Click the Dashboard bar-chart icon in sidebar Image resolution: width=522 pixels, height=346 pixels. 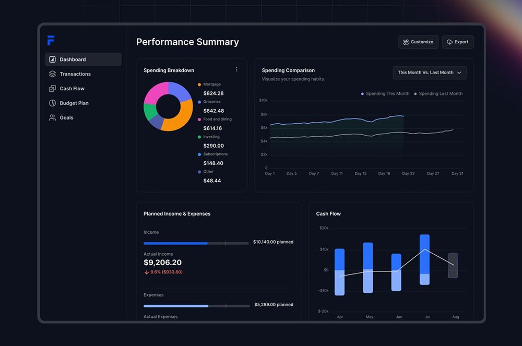(x=52, y=59)
